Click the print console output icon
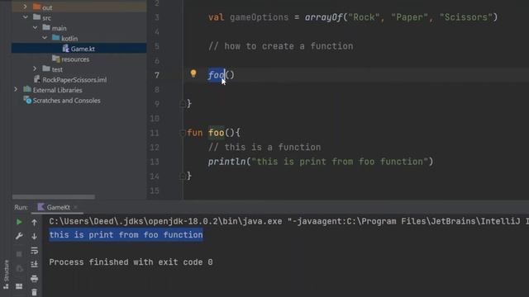Image resolution: width=529 pixels, height=297 pixels. [x=34, y=279]
